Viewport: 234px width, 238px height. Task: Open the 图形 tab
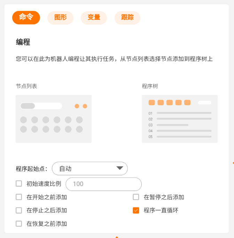60,18
